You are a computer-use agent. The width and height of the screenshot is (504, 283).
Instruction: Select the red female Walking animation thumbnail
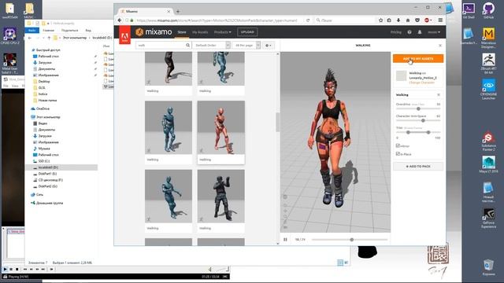point(220,127)
